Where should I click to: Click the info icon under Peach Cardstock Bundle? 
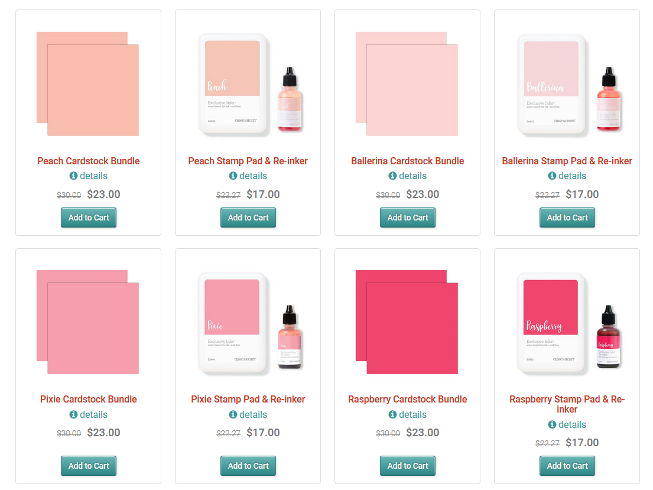point(74,176)
